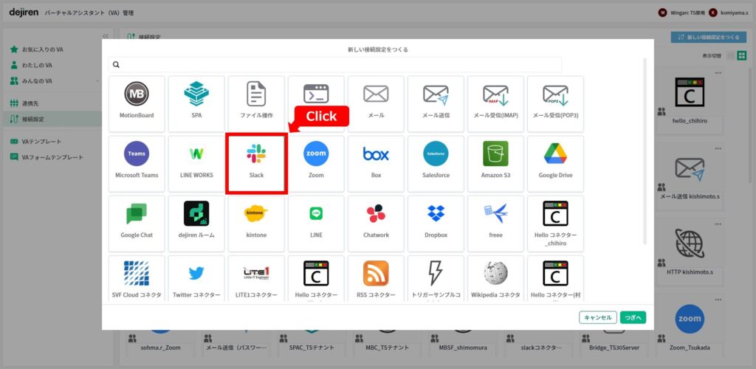
Task: Click the dialog's vertical scrollbar
Action: [x=645, y=151]
